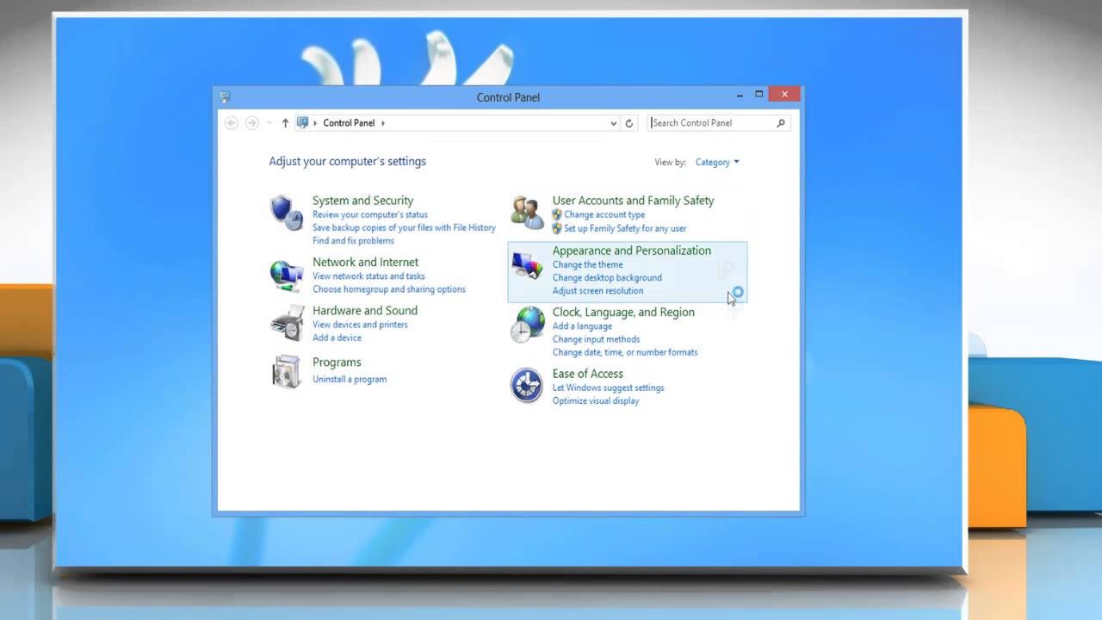This screenshot has height=620, width=1102.
Task: Open System and Security heading
Action: pos(362,201)
